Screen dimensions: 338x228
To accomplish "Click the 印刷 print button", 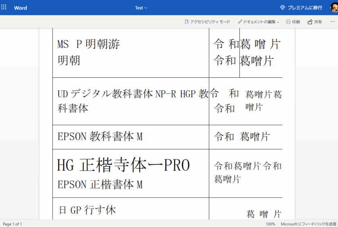I will pyautogui.click(x=293, y=22).
